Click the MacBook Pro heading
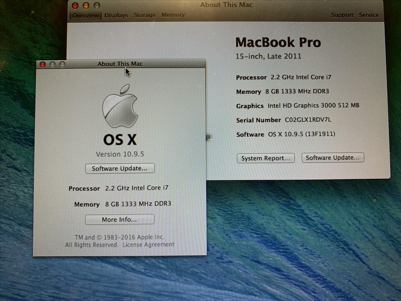 [x=278, y=42]
